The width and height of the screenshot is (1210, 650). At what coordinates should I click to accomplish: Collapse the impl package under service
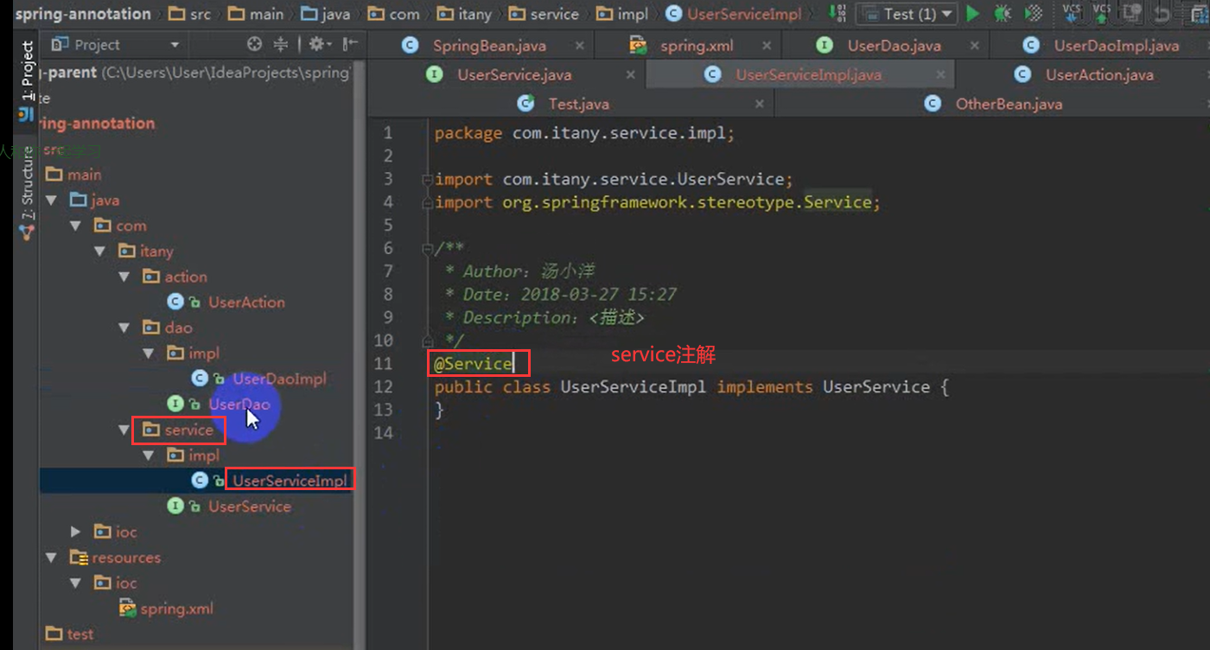[x=149, y=456]
